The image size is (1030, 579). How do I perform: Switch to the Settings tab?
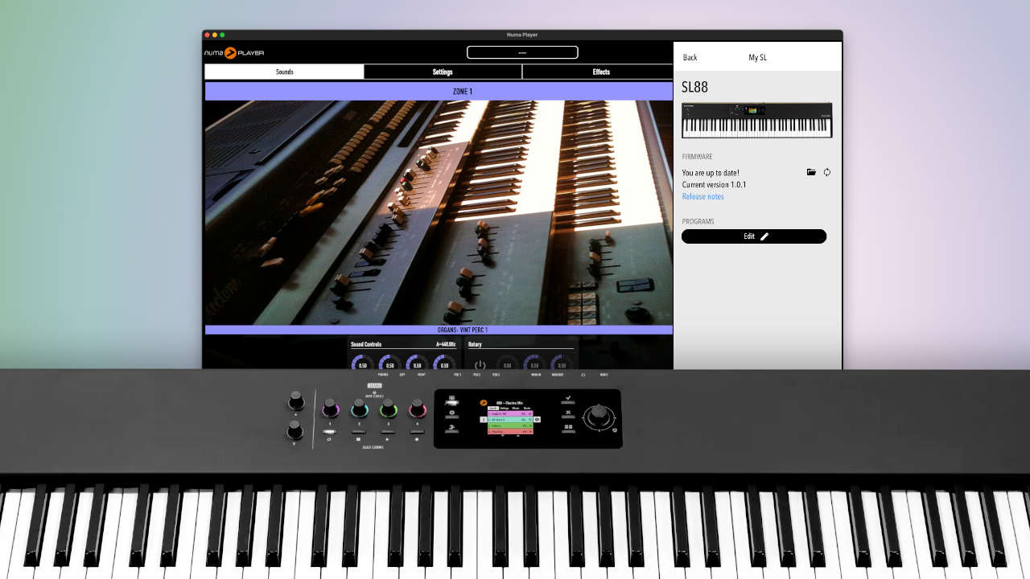coord(443,72)
